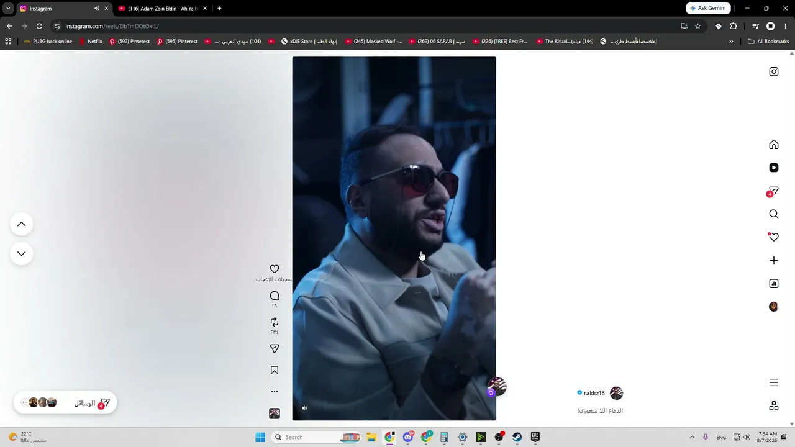Go back in browser history
This screenshot has width=795, height=447.
tap(9, 26)
